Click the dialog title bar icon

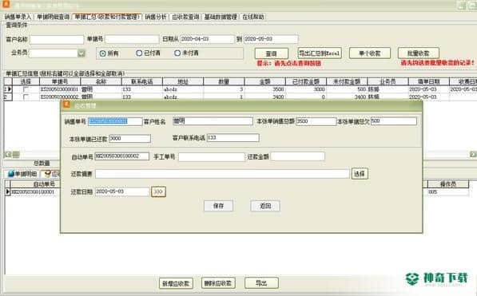pos(66,105)
